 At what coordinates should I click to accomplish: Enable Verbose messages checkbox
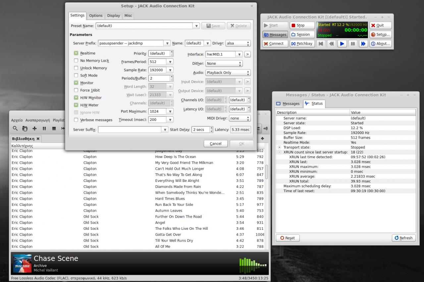tap(76, 120)
